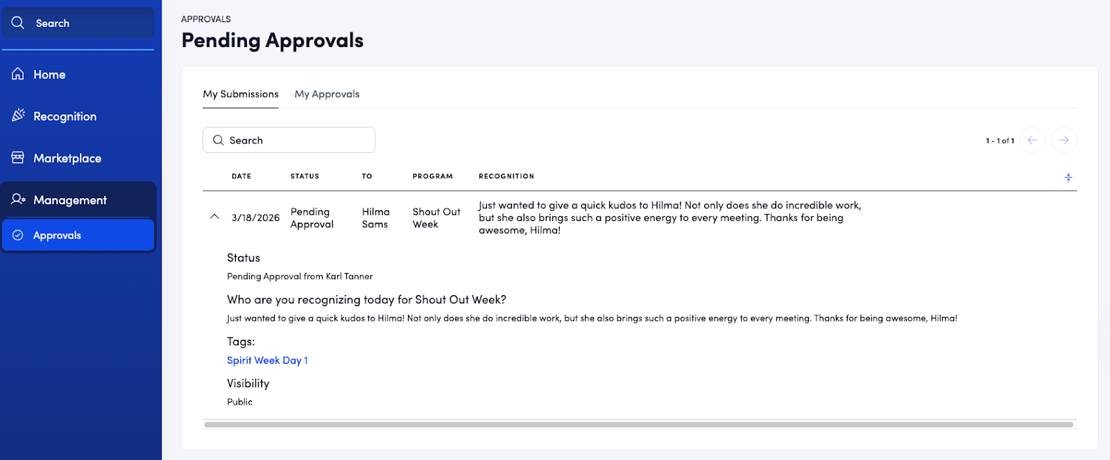Image resolution: width=1110 pixels, height=460 pixels.
Task: Click the Approvals checkmark circle icon
Action: tap(18, 235)
